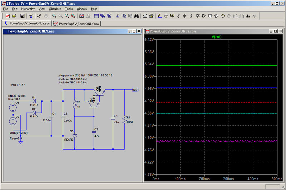
Task: Maximize the PowerSup5V_ZenerONLY.asc schematic window
Action: [x=134, y=31]
